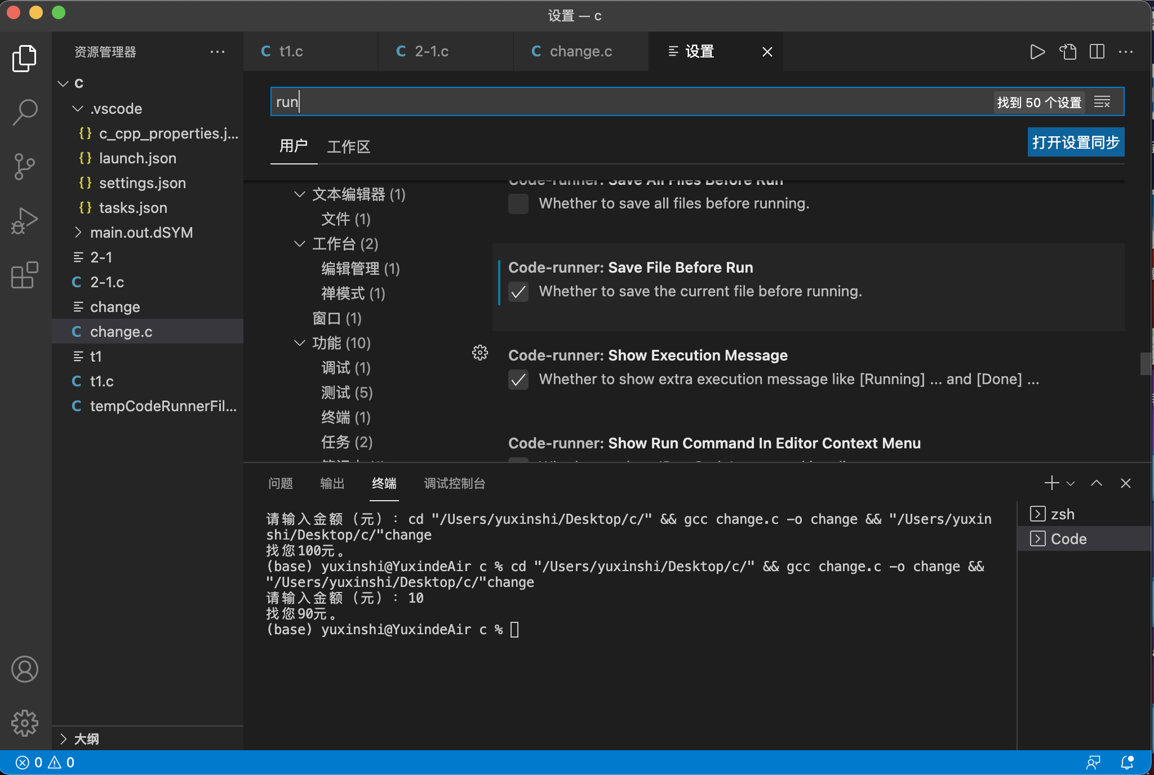
Task: Close the bottom terminal panel
Action: click(1126, 483)
